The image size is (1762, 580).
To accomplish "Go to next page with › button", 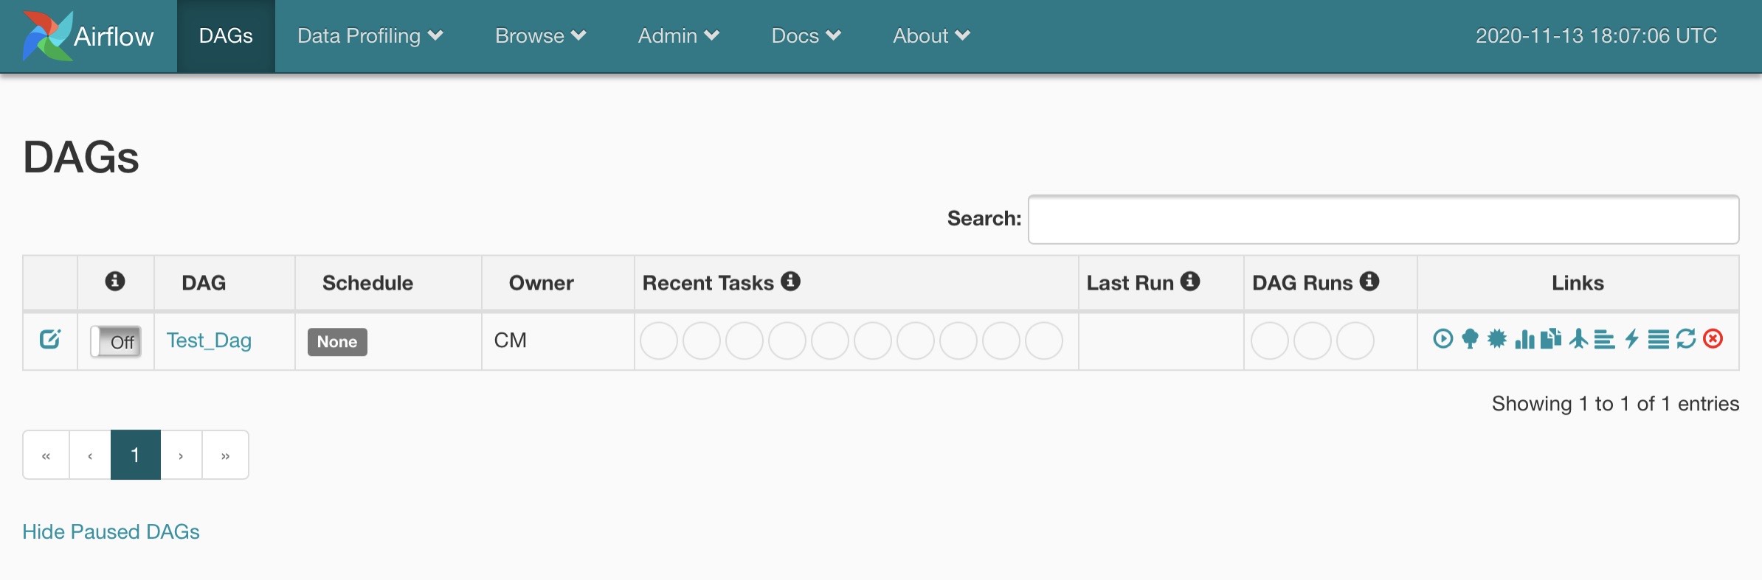I will 182,455.
